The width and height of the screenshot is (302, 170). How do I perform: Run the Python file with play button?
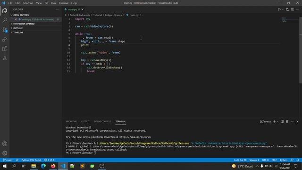click(279, 9)
